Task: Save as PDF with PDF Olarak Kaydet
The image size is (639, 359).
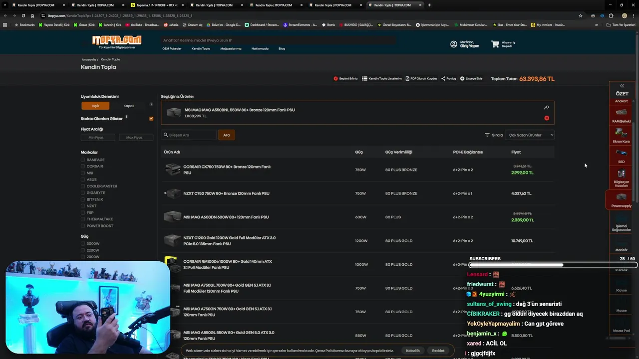Action: pos(421,79)
